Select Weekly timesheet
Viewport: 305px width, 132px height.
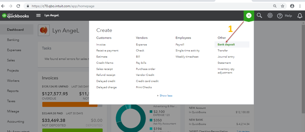tap(187, 57)
